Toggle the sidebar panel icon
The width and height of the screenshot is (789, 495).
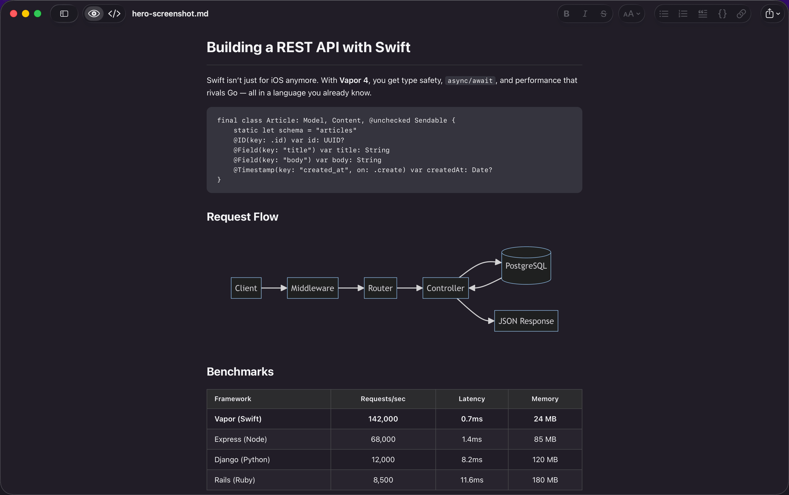click(64, 13)
